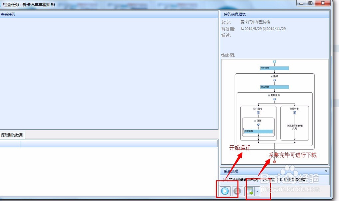Collapse the outer 循环 box in flowchart
This screenshot has height=201, width=339.
[x=272, y=76]
